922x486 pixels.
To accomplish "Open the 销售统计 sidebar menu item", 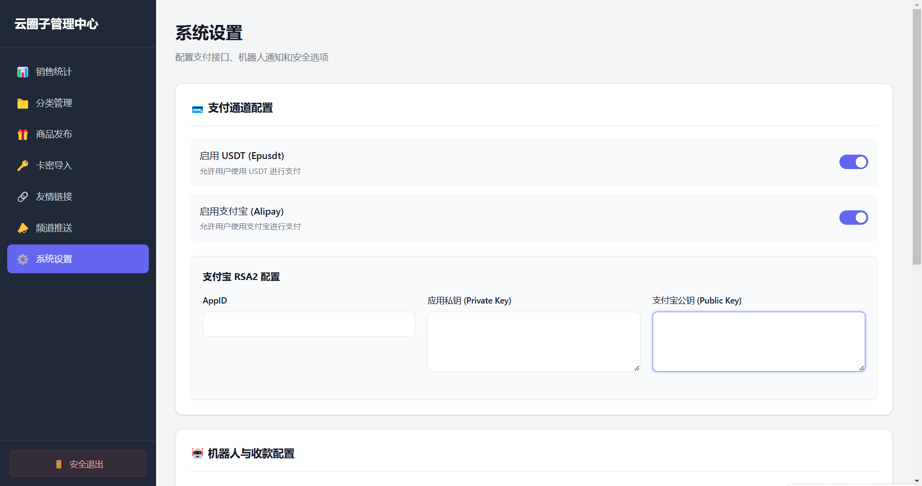I will pos(53,72).
